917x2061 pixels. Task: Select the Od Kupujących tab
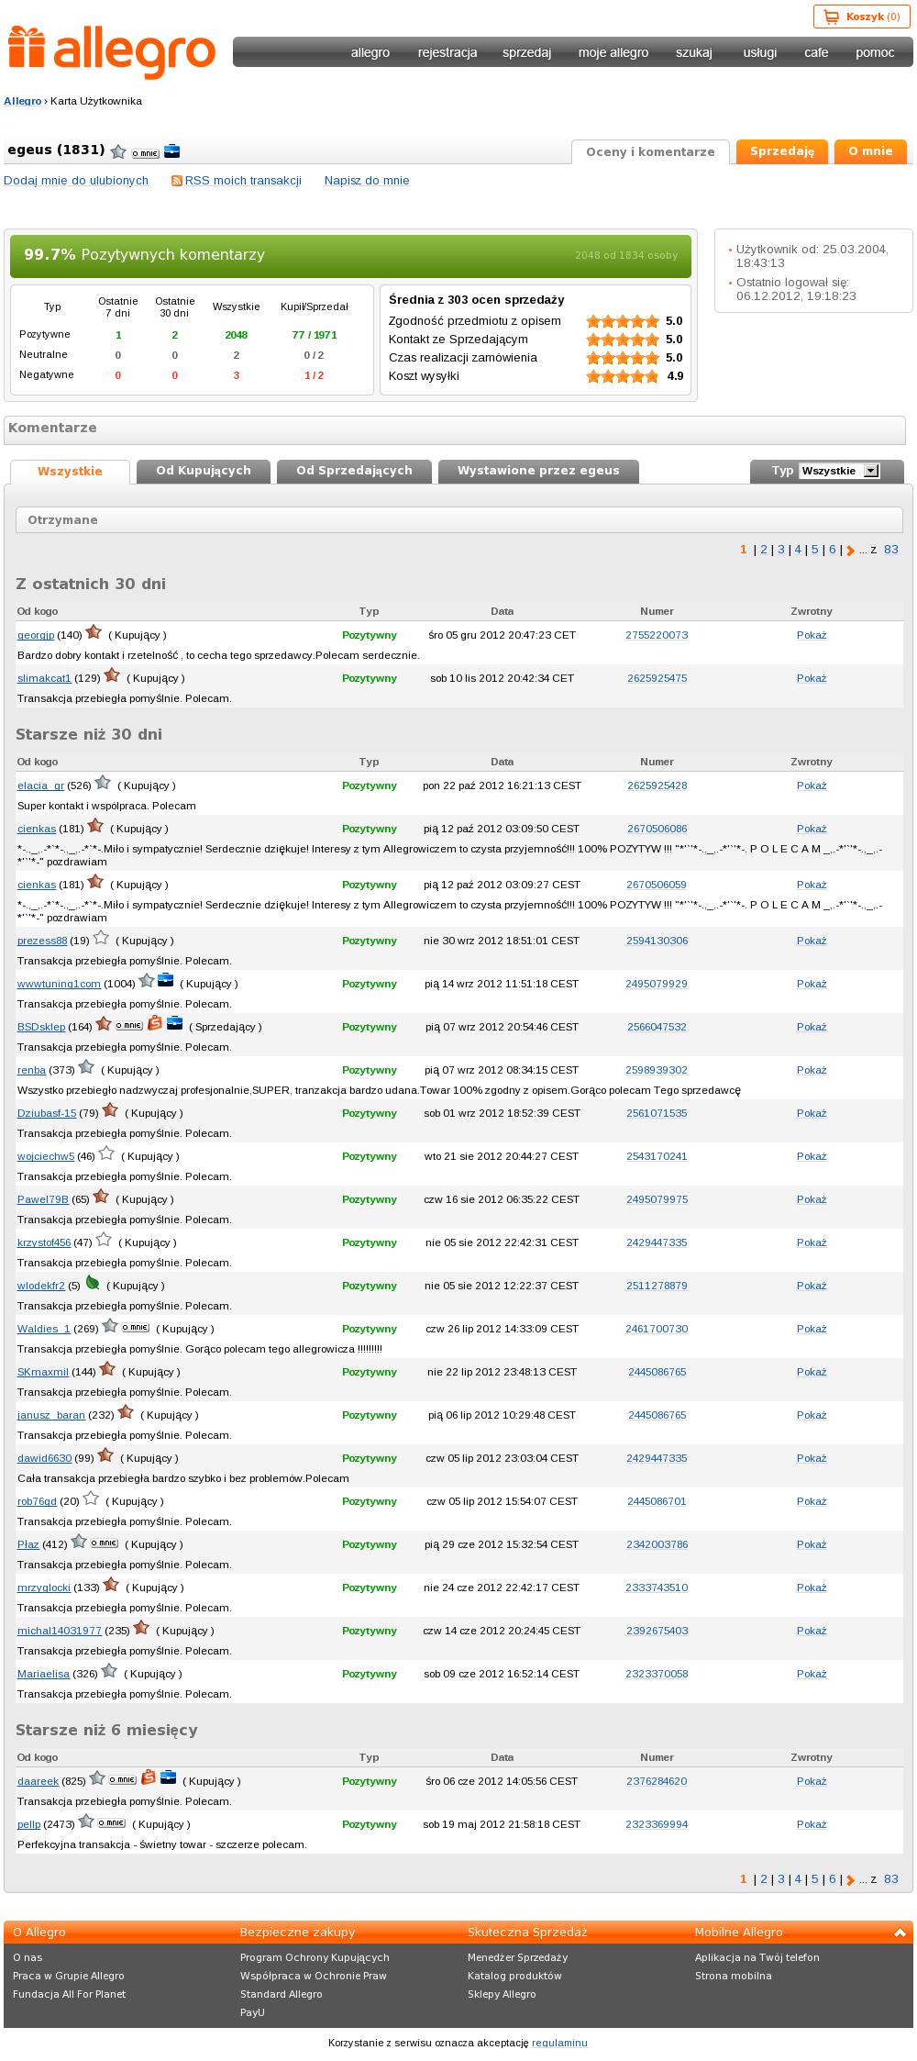coord(204,471)
